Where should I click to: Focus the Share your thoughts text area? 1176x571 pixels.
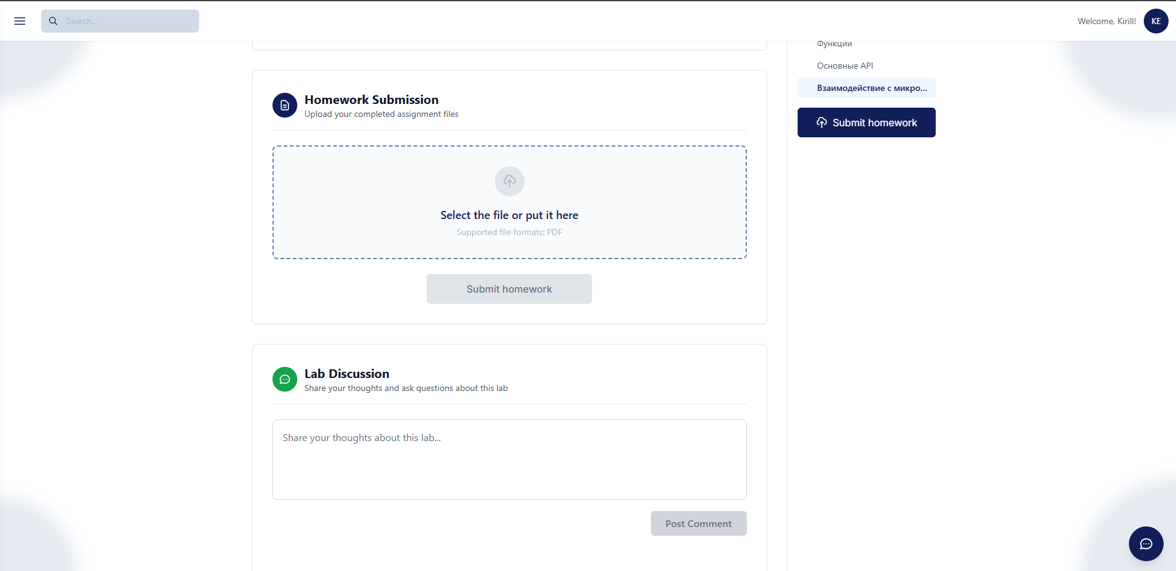coord(510,460)
